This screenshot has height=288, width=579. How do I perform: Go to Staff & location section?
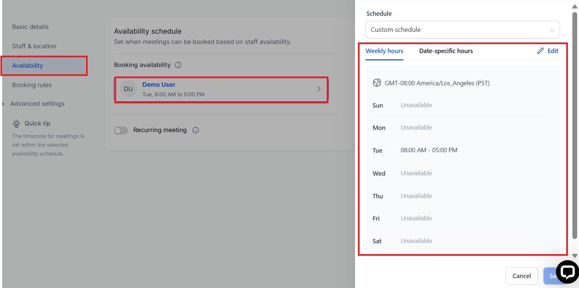click(34, 46)
